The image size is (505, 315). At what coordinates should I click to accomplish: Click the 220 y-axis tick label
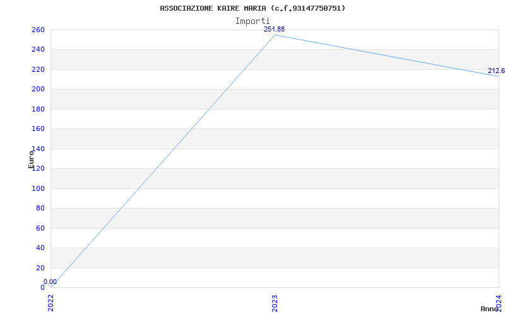click(38, 69)
